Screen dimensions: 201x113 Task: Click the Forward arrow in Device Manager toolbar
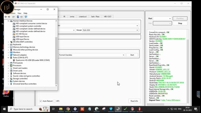point(9,17)
